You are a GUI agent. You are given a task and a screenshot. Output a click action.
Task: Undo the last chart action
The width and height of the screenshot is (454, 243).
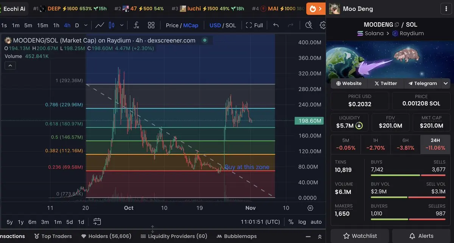276,25
